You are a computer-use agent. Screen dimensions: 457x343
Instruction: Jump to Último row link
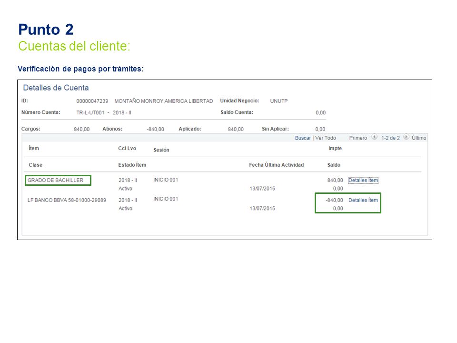(419, 138)
